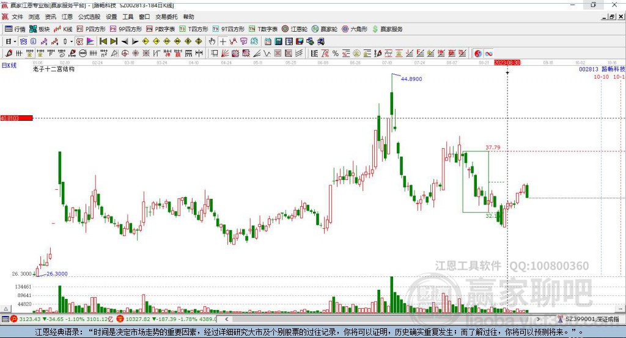Select the hand pan tool
The height and width of the screenshot is (338, 626).
pos(212,41)
